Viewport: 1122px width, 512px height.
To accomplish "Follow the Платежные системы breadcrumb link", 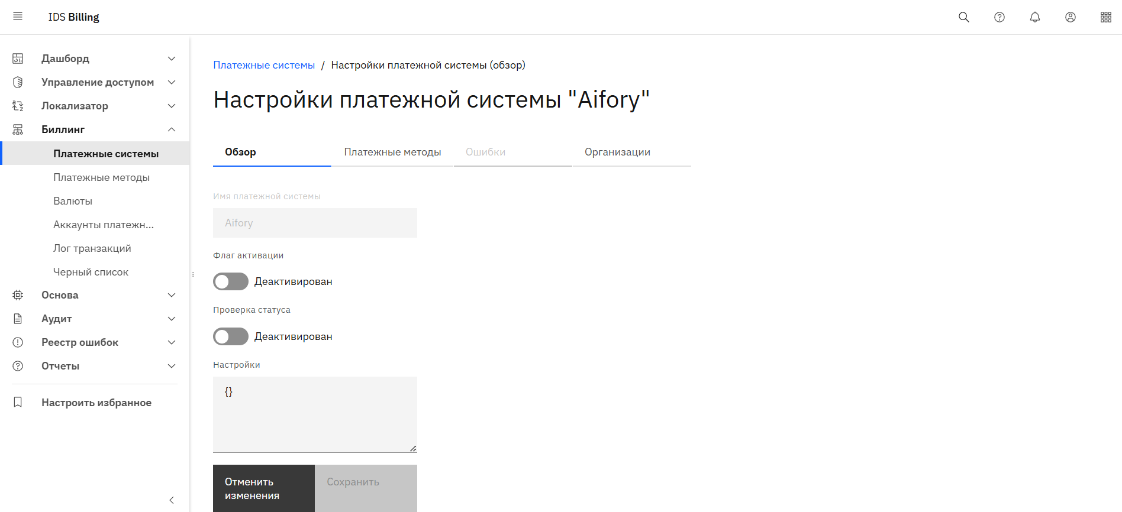I will [x=264, y=65].
